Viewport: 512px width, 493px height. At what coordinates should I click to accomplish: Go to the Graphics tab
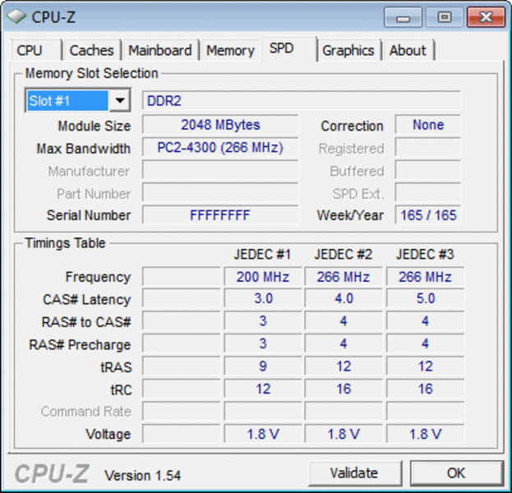pos(348,50)
